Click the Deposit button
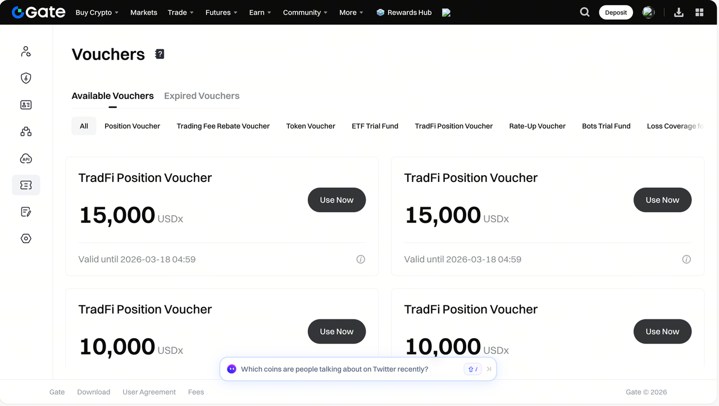This screenshot has width=719, height=406. click(x=616, y=12)
